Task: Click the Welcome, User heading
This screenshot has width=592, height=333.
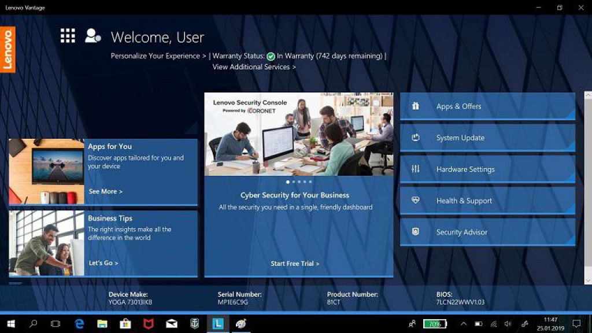Action: (157, 37)
